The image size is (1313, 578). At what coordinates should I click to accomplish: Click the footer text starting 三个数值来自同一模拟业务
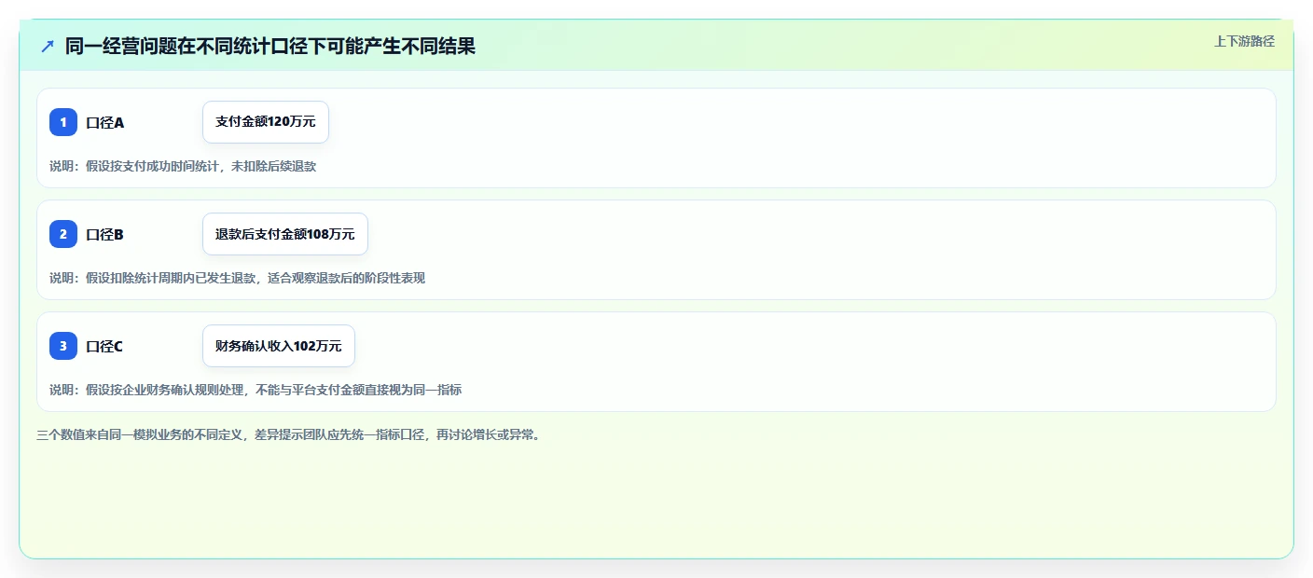click(288, 434)
